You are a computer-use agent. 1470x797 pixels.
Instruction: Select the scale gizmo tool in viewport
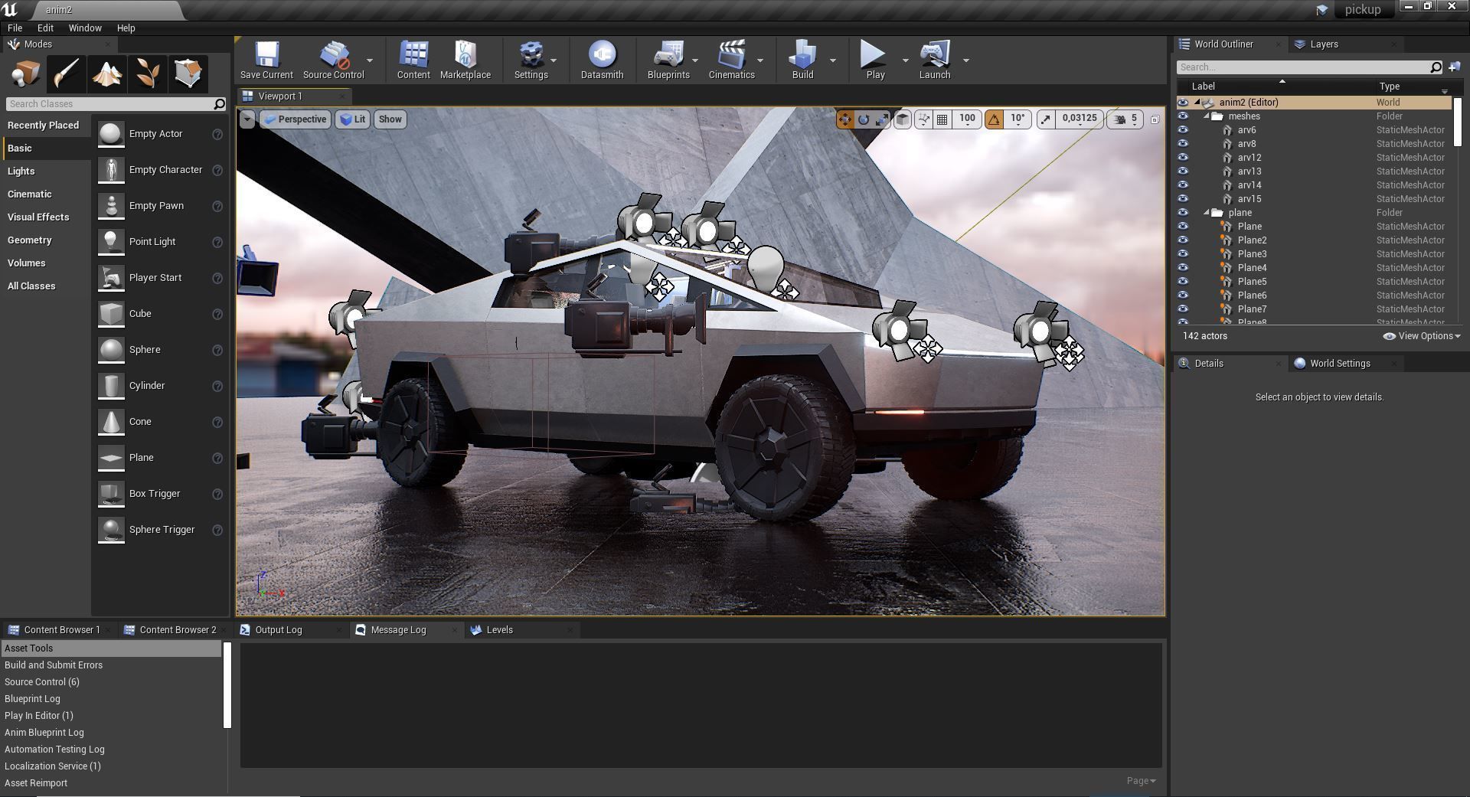[x=882, y=119]
